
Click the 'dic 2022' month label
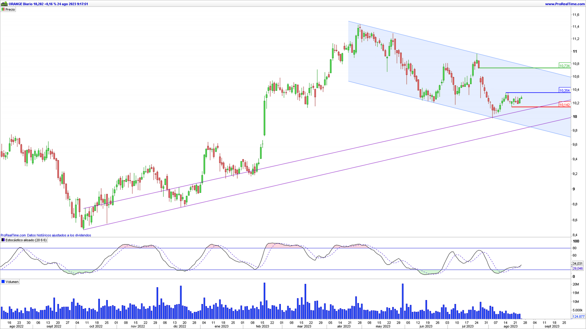[x=180, y=326]
